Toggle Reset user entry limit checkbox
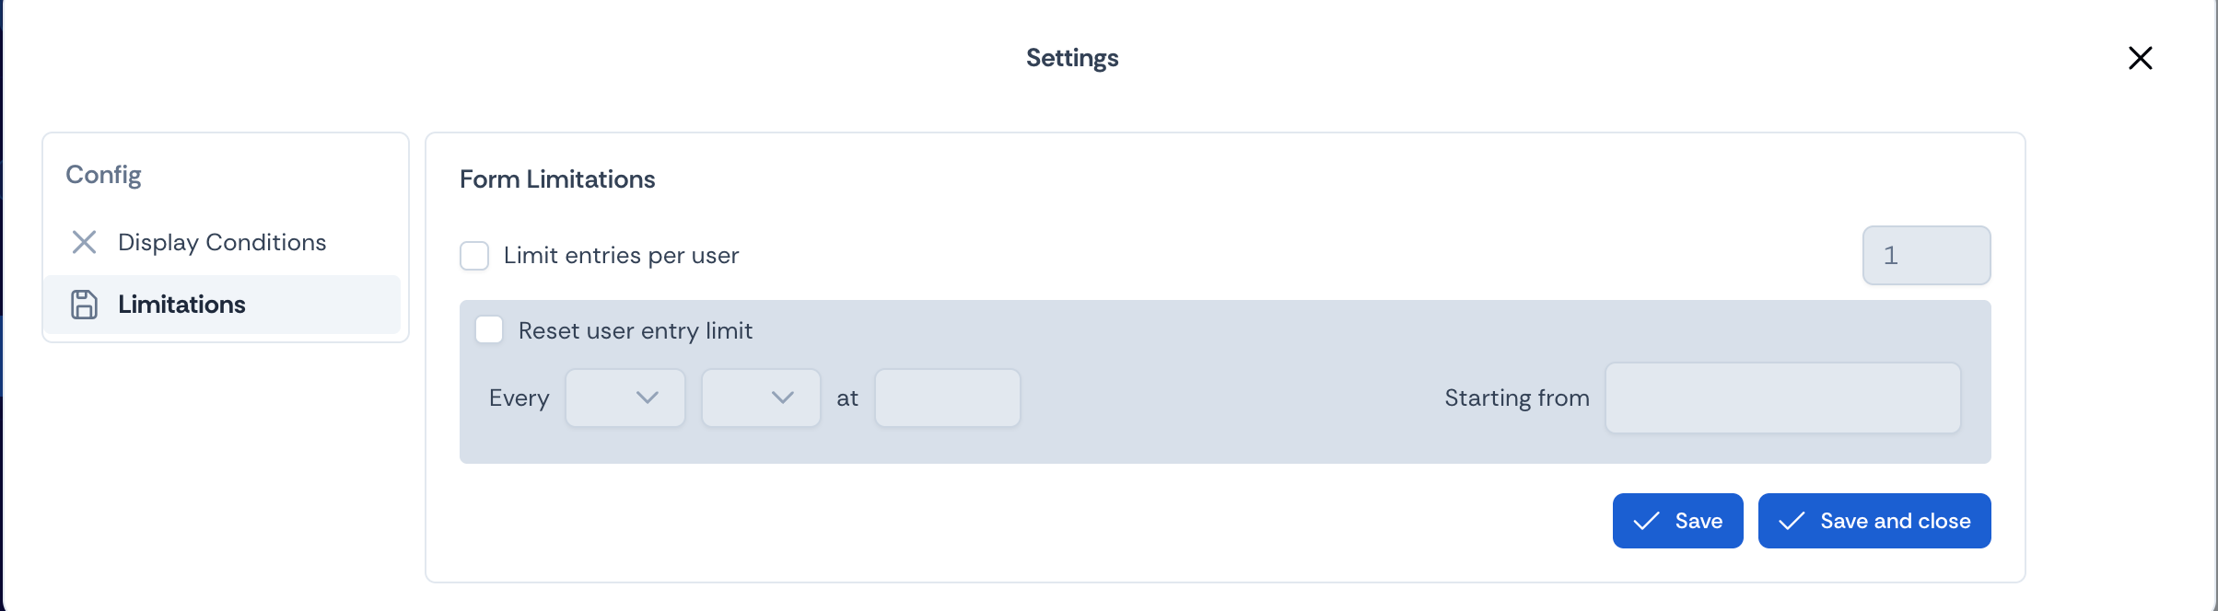Viewport: 2218px width, 611px height. pos(489,329)
